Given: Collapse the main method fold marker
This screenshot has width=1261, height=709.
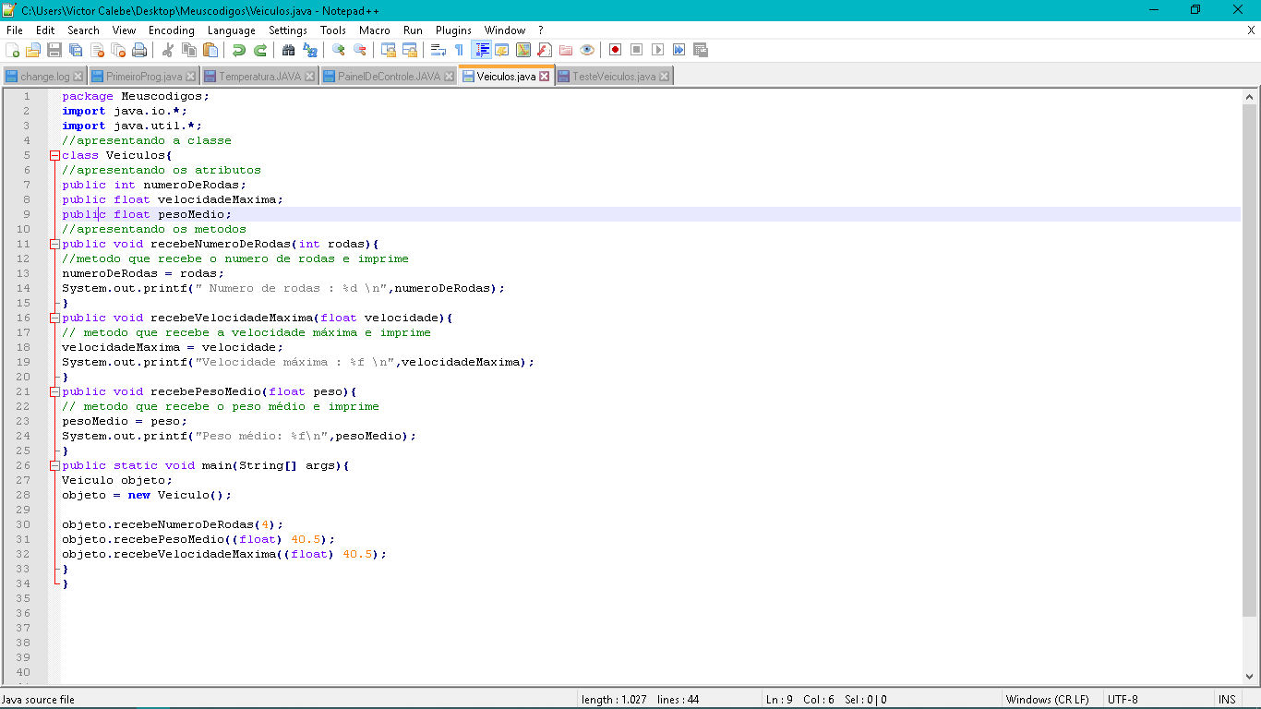Looking at the screenshot, I should (54, 466).
